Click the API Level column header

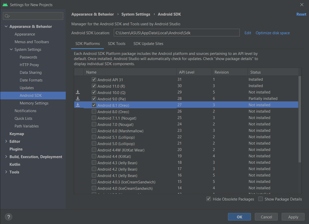[194, 72]
